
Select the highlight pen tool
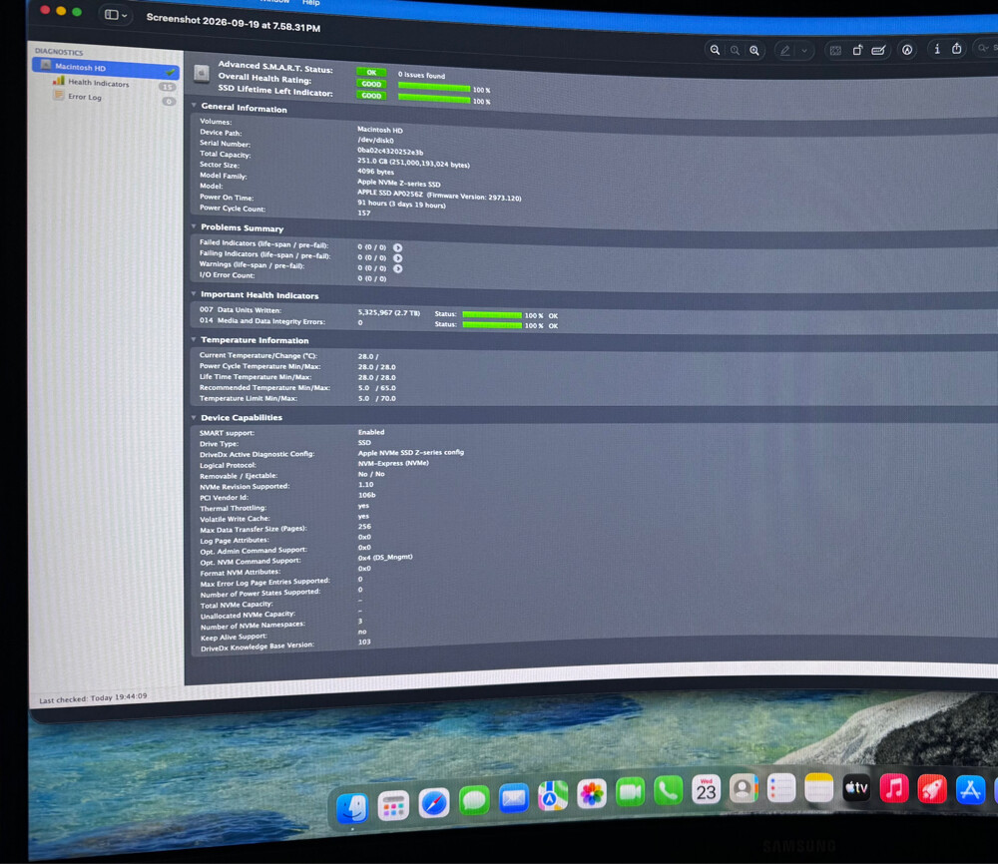coord(785,50)
